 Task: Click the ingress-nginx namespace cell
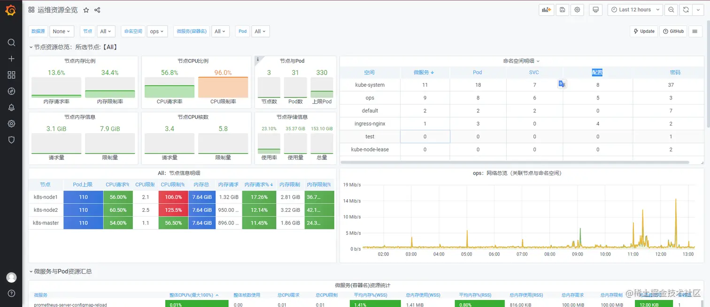pos(370,124)
